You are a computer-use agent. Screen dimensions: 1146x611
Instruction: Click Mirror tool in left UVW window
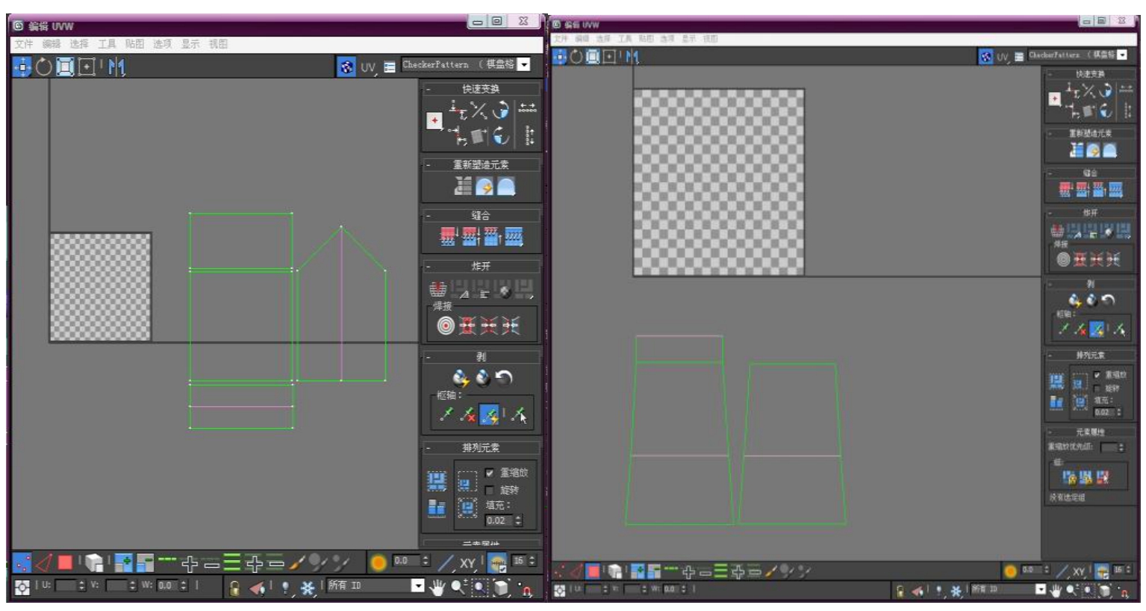pyautogui.click(x=116, y=67)
